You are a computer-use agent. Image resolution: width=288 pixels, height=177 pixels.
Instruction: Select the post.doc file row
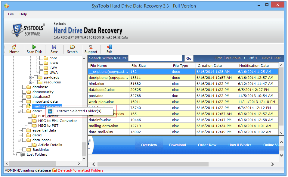(x=183, y=96)
